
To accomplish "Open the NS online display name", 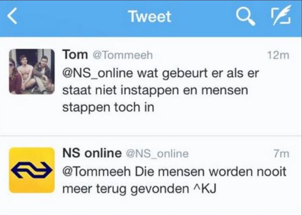I will coord(92,153).
